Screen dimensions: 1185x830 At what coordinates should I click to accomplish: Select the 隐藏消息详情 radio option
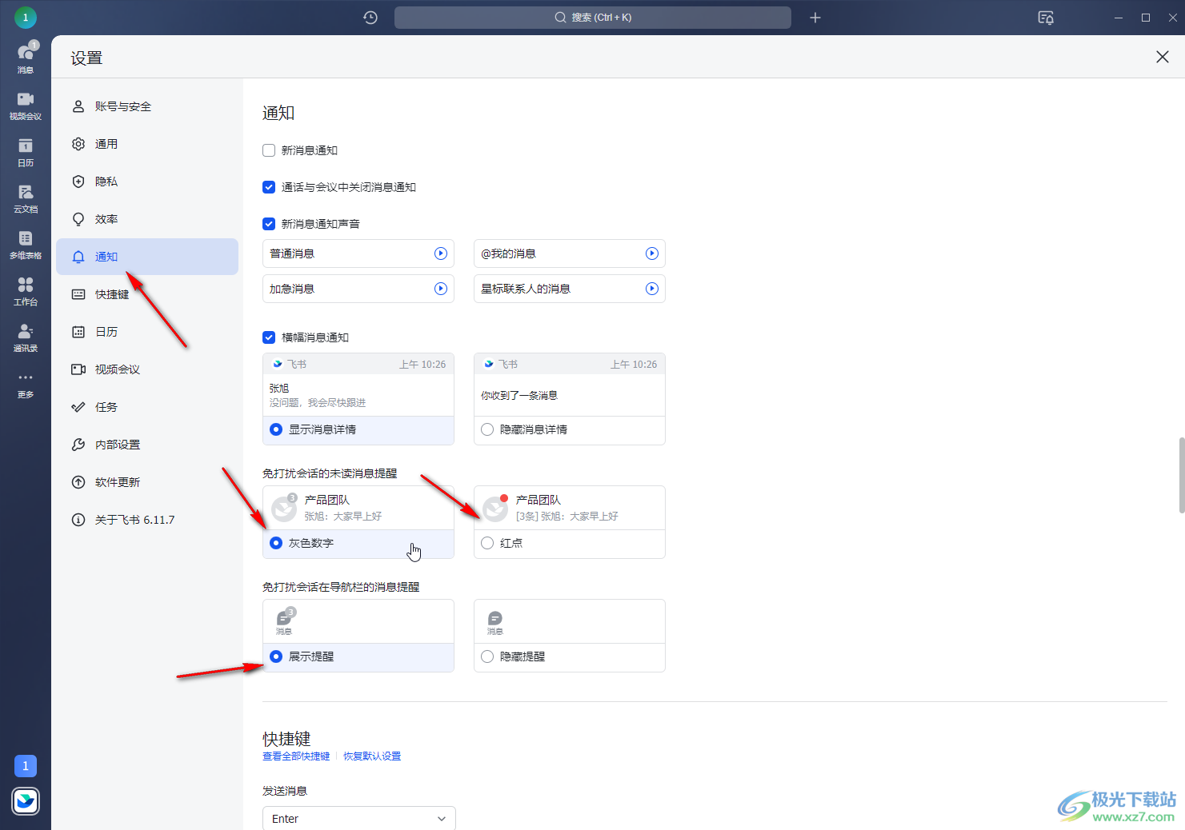(487, 429)
